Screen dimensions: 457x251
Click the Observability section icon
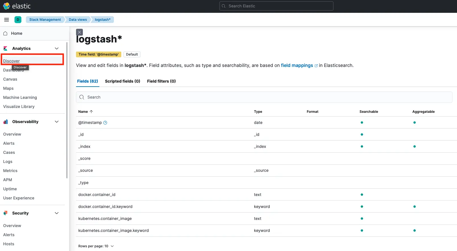tap(5, 122)
